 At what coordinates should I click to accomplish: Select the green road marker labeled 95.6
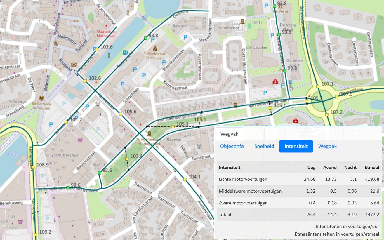point(100,173)
